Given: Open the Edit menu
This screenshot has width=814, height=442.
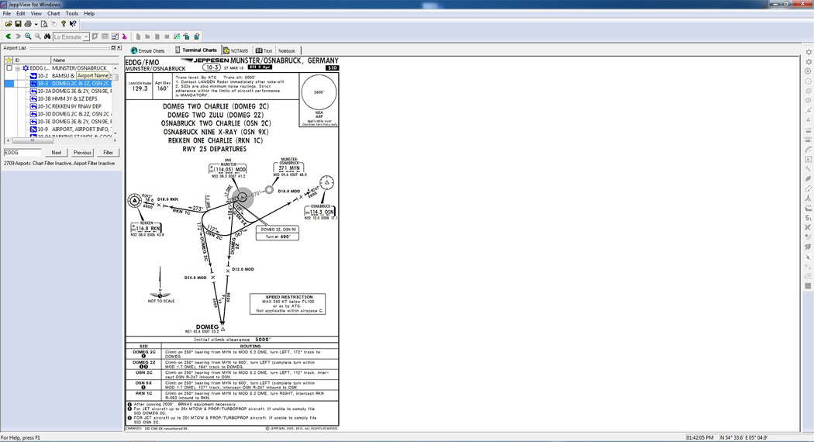Looking at the screenshot, I should point(21,13).
